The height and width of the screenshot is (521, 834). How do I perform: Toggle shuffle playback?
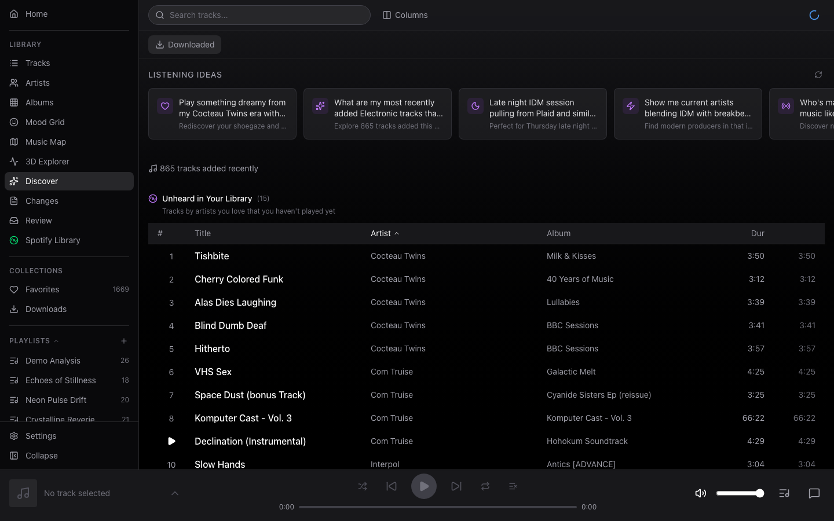tap(363, 486)
